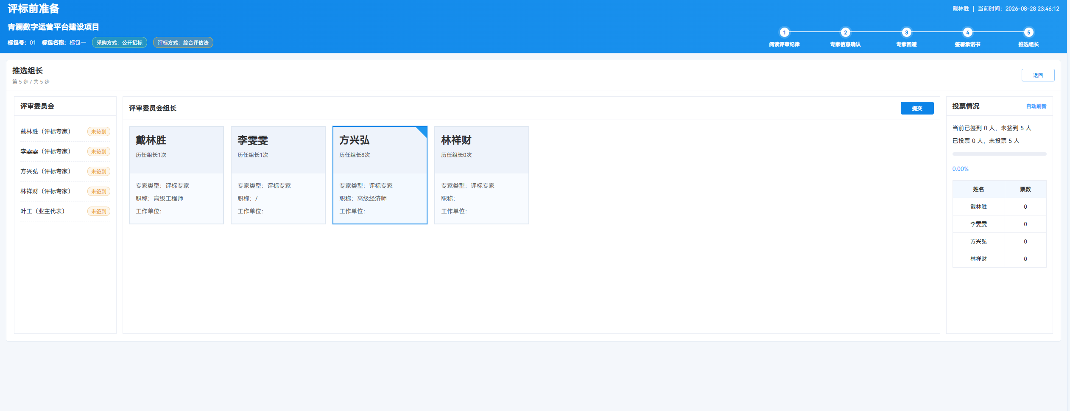Click 职称: 高级经济师 on 方兴弘 card
This screenshot has width=1070, height=411.
point(363,199)
